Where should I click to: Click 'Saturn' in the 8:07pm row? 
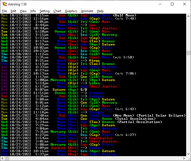pos(59,90)
